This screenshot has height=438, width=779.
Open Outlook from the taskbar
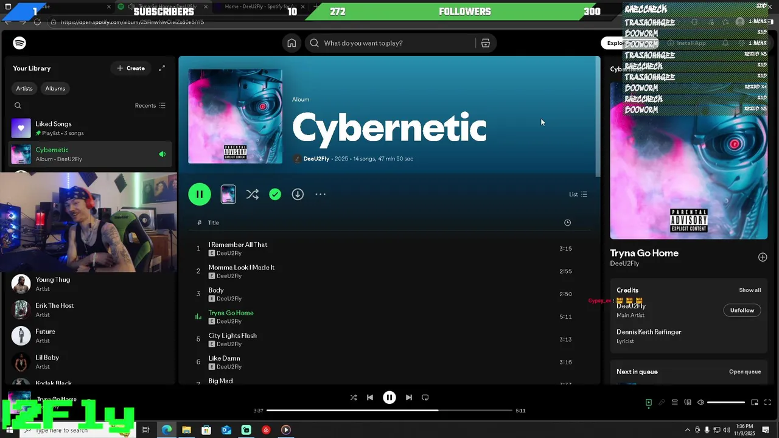pos(226,430)
